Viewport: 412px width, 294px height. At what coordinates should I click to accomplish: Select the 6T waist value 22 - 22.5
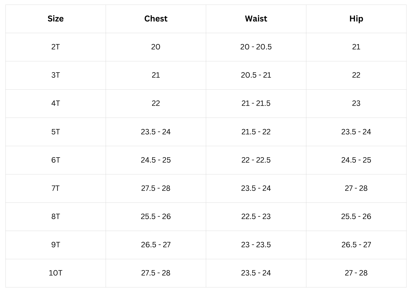(256, 160)
